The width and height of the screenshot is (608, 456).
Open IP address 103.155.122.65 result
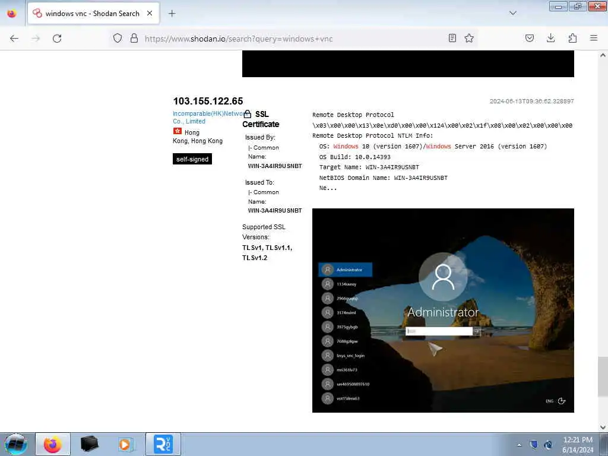pos(208,101)
